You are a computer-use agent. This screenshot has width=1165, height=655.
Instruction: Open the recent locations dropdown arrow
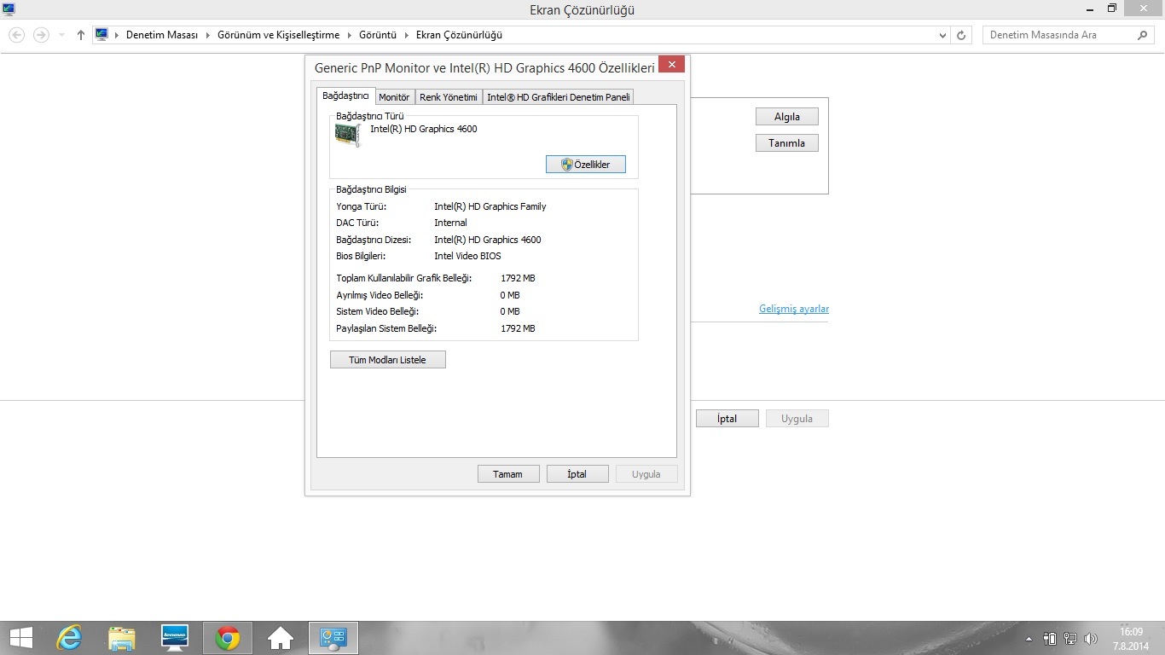tap(61, 36)
